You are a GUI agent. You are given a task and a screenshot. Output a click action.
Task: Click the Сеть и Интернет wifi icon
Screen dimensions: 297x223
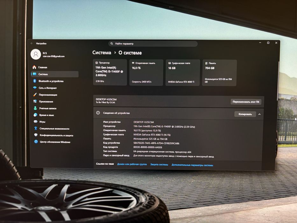coord(35,88)
